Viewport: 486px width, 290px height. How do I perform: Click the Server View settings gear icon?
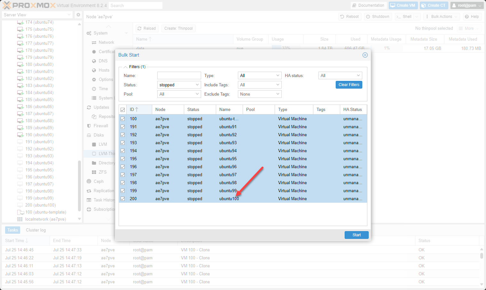click(78, 15)
